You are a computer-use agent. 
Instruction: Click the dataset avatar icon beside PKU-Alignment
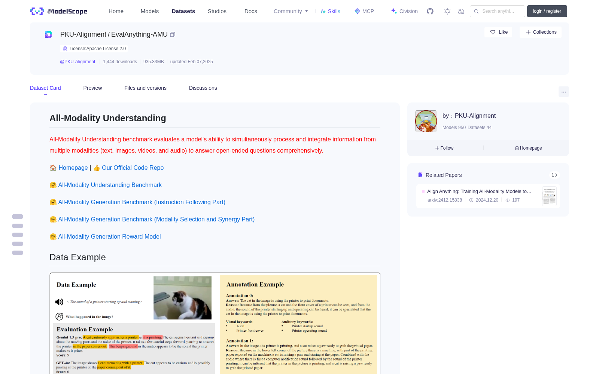point(48,34)
